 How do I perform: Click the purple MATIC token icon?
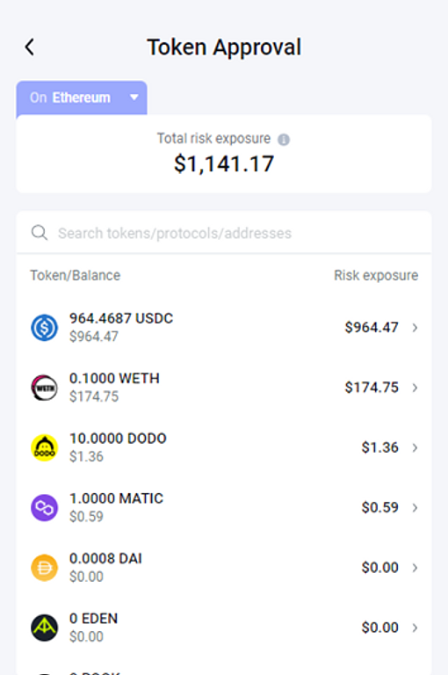(x=44, y=507)
